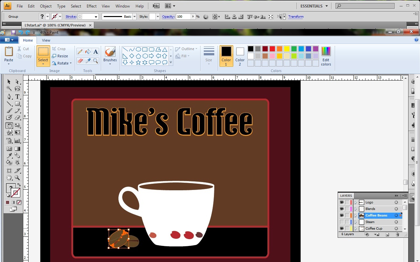
Task: Hide the Logo layer
Action: pyautogui.click(x=342, y=202)
